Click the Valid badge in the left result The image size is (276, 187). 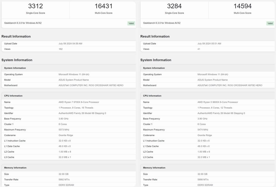(x=131, y=23)
